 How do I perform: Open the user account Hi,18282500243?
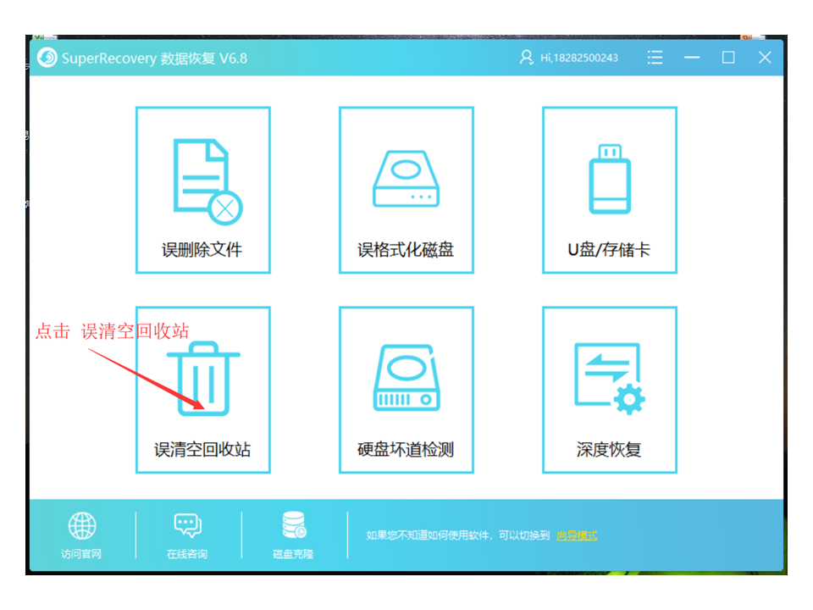click(569, 58)
